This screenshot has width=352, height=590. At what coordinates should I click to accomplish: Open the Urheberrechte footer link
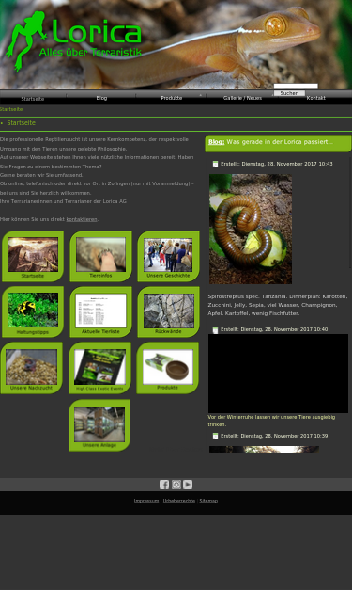179,501
